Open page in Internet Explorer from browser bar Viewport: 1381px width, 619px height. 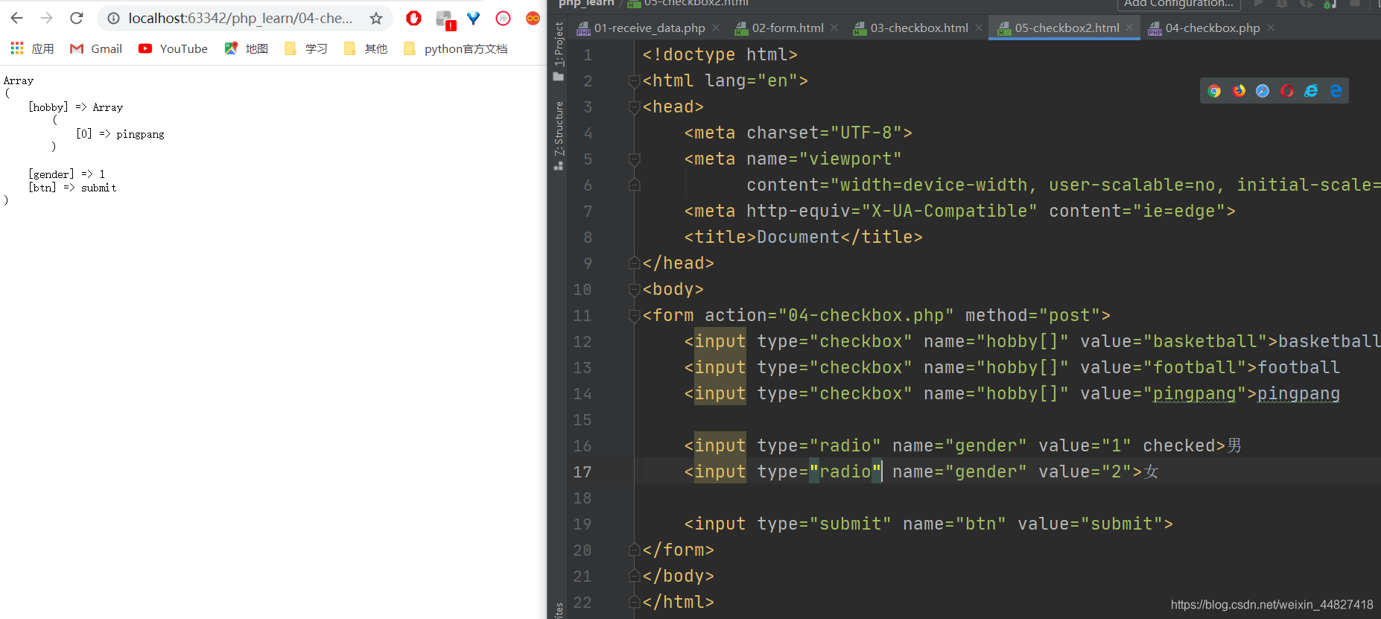(x=1311, y=91)
